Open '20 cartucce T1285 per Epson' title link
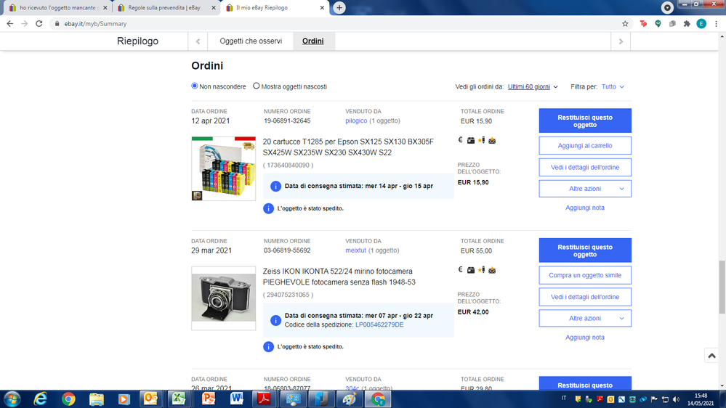Screen dimensions: 726x408 (348, 147)
